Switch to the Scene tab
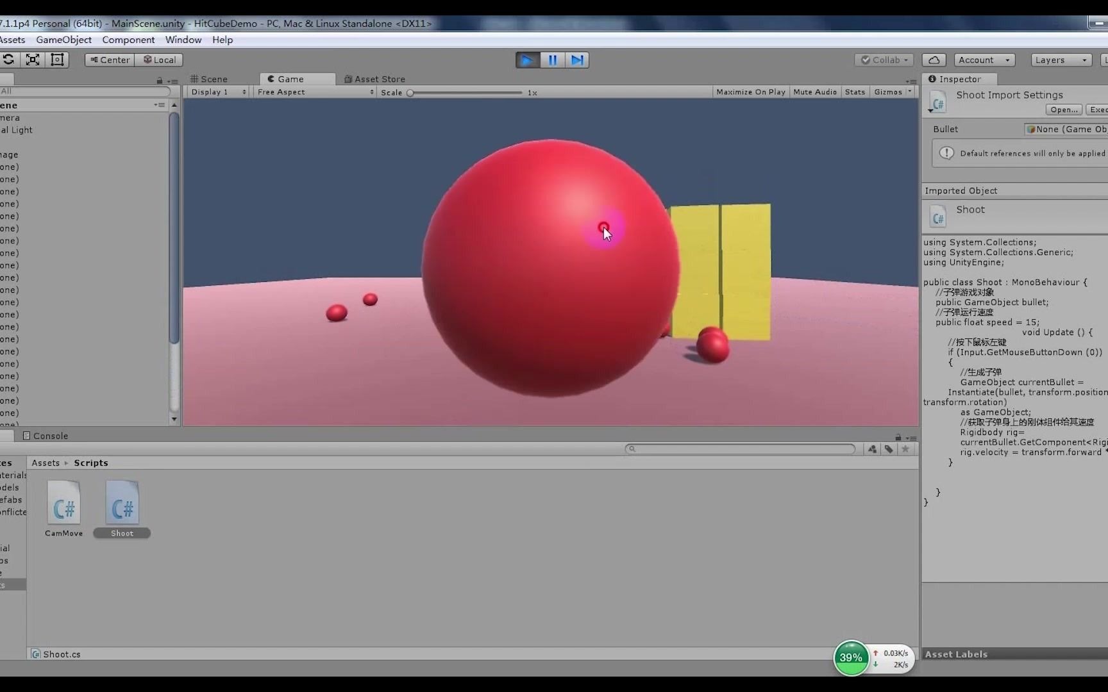Screen dimensions: 1108x692 (209, 79)
